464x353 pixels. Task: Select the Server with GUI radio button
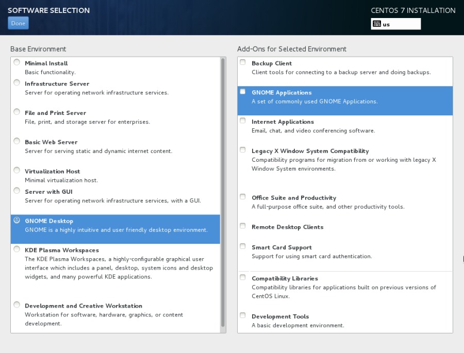click(x=17, y=191)
